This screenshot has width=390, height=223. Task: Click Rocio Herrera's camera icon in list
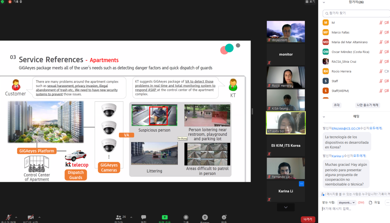pyautogui.click(x=387, y=71)
